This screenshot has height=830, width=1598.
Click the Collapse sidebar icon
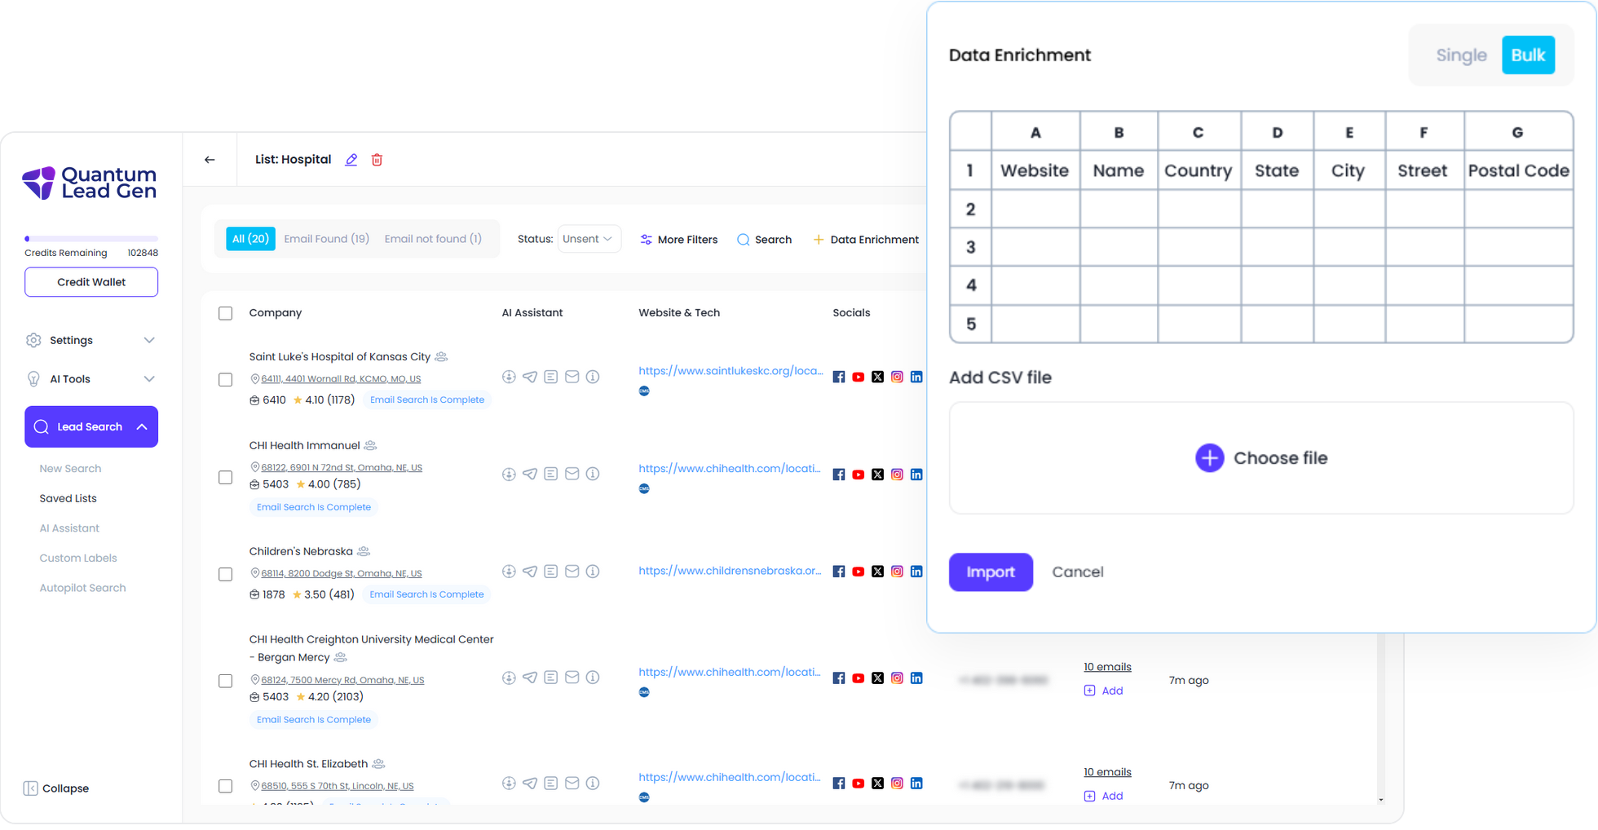pos(30,788)
